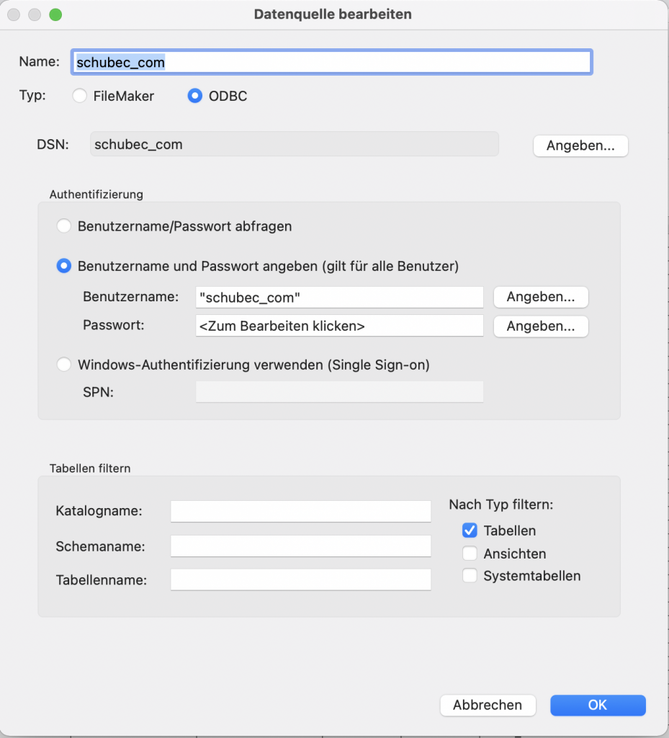Select Benutzername und Passwort angeben option
The width and height of the screenshot is (669, 738).
(64, 266)
